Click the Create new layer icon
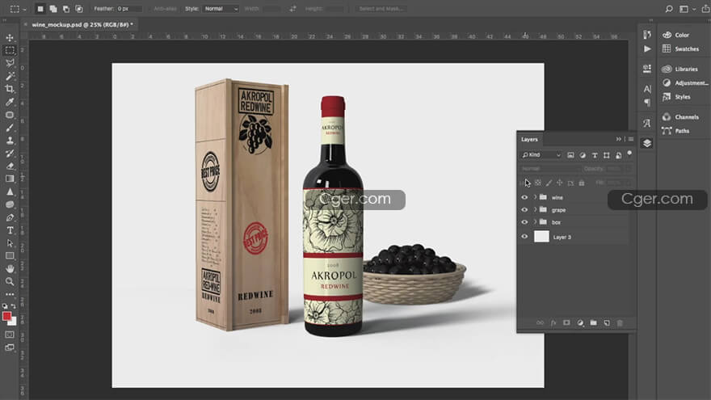 point(607,323)
